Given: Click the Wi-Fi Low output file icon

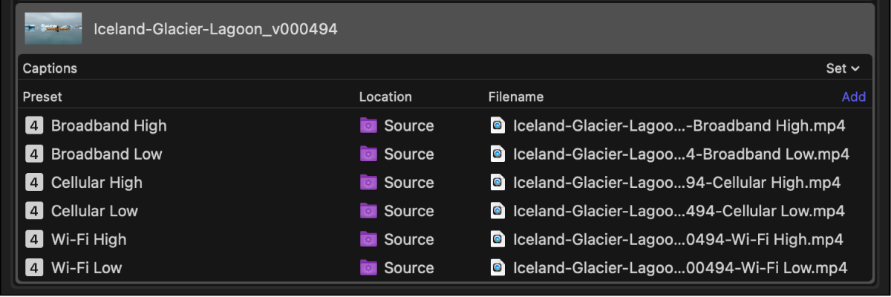Looking at the screenshot, I should [497, 268].
